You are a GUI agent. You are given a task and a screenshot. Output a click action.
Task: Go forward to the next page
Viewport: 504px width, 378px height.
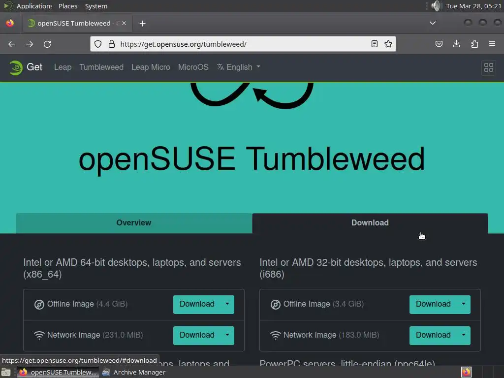[30, 44]
